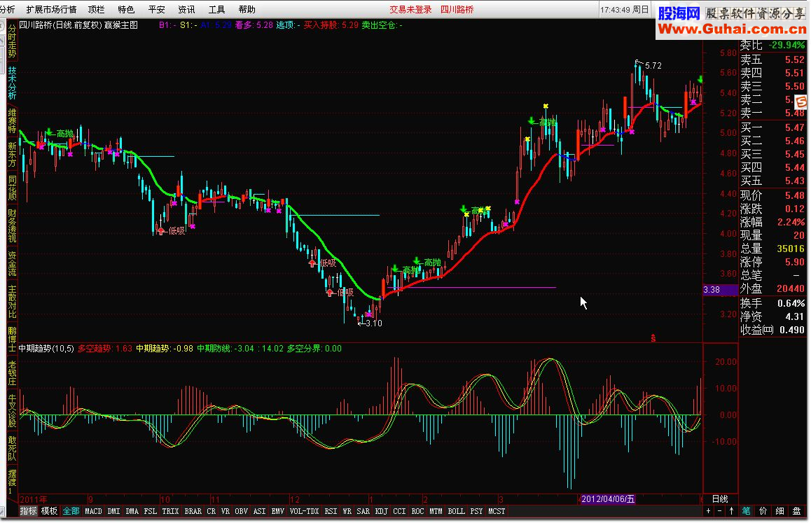Open the 资讯 menu

(x=187, y=9)
